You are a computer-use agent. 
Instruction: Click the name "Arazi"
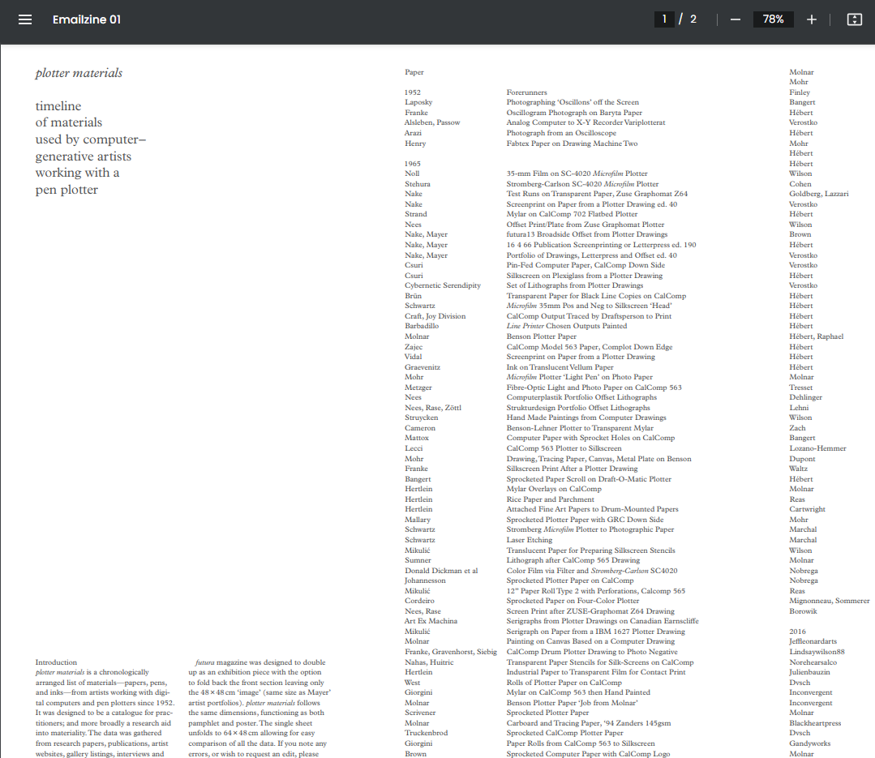pyautogui.click(x=413, y=133)
